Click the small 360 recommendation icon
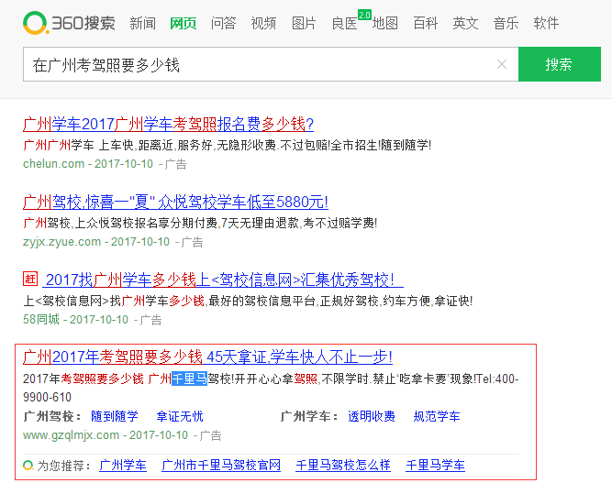 (x=28, y=466)
